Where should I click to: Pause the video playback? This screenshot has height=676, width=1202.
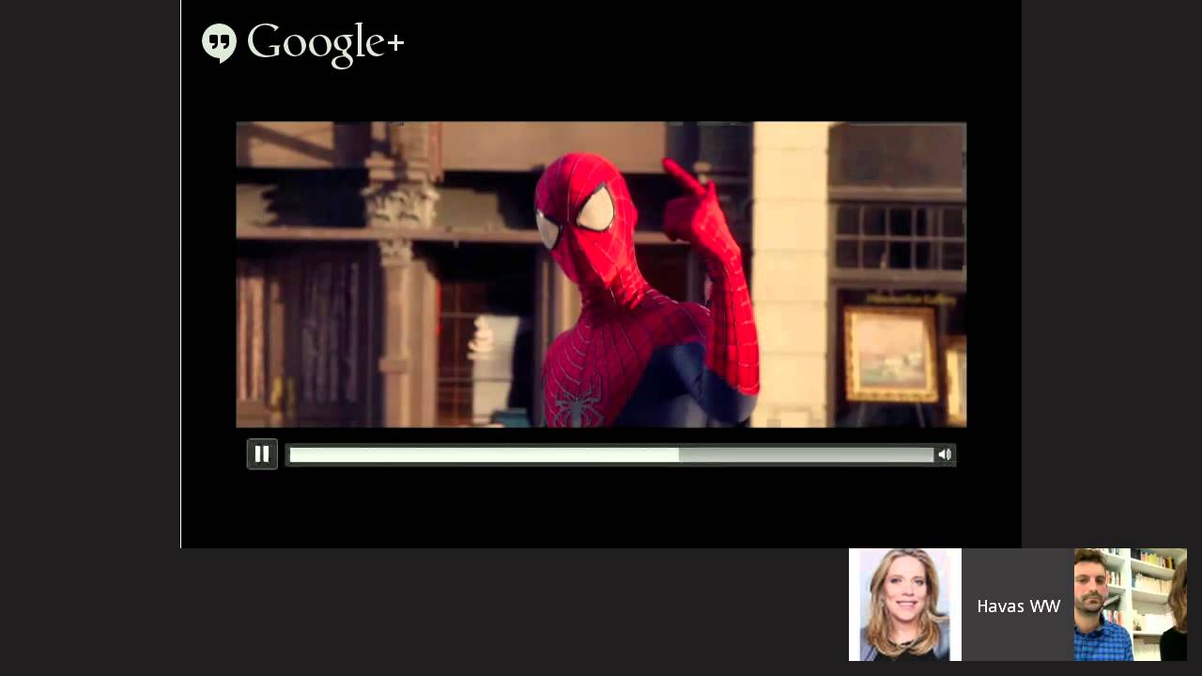click(262, 454)
